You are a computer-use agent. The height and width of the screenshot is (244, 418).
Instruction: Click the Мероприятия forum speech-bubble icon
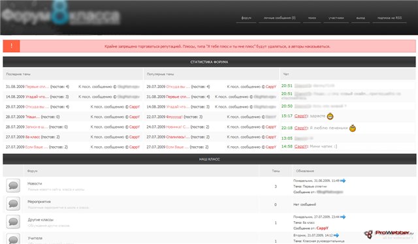point(13,204)
